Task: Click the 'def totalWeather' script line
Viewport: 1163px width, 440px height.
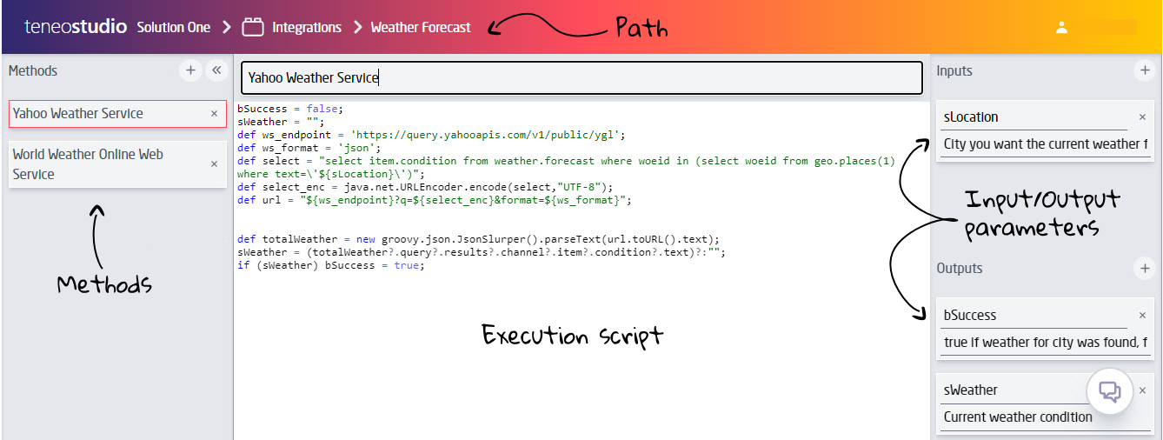Action: [x=478, y=239]
